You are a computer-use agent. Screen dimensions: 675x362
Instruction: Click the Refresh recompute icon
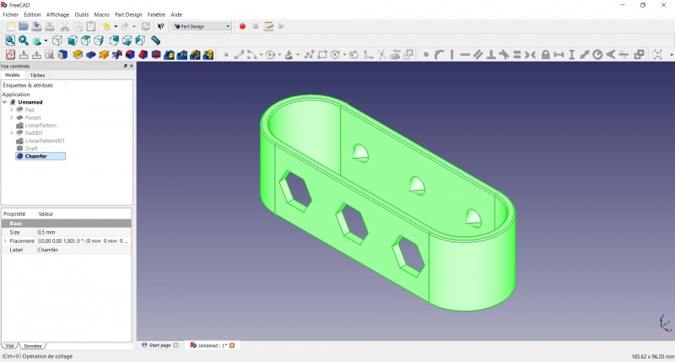[146, 26]
